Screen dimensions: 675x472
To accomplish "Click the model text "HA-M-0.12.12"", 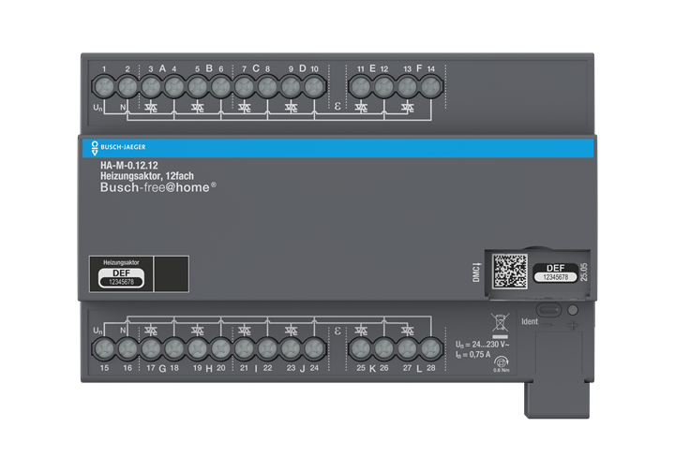I will click(129, 166).
